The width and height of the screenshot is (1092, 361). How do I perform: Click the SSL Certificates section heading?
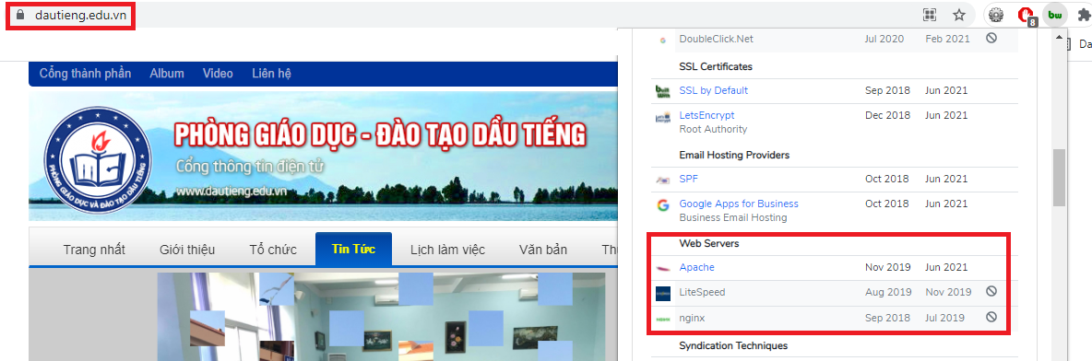715,67
